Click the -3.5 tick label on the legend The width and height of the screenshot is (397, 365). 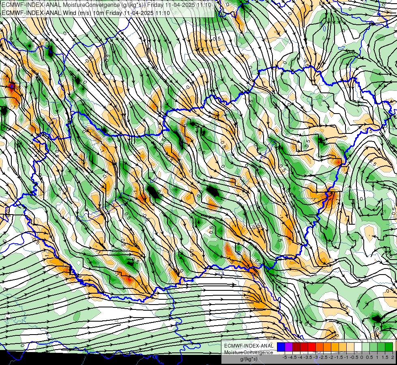pyautogui.click(x=308, y=357)
